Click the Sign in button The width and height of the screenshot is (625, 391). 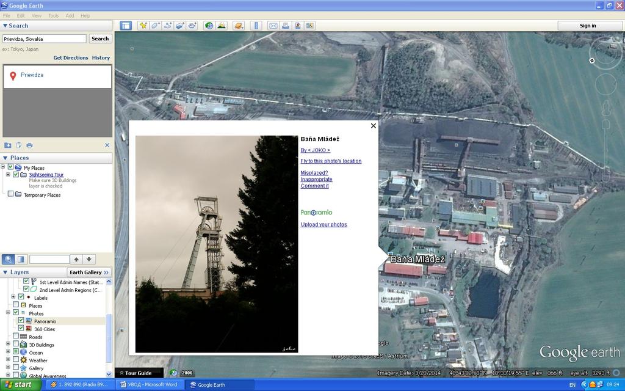click(588, 26)
